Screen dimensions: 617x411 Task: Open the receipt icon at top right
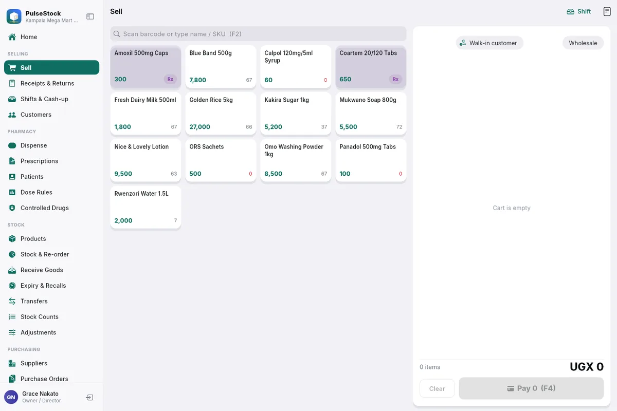607,11
